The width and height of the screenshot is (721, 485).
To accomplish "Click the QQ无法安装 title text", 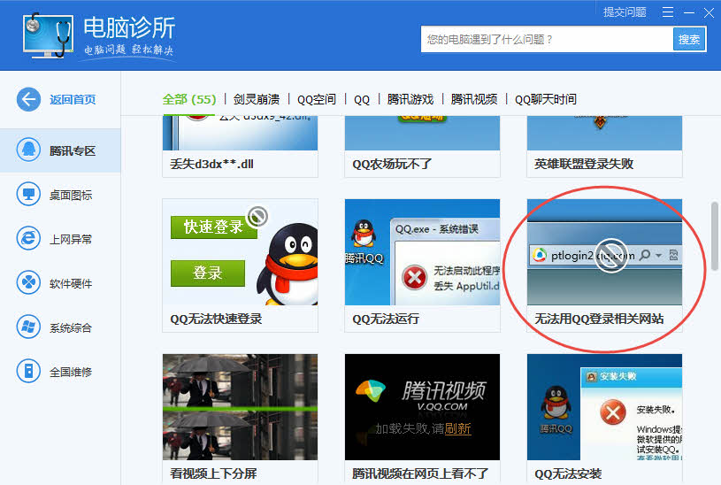I will pos(568,473).
